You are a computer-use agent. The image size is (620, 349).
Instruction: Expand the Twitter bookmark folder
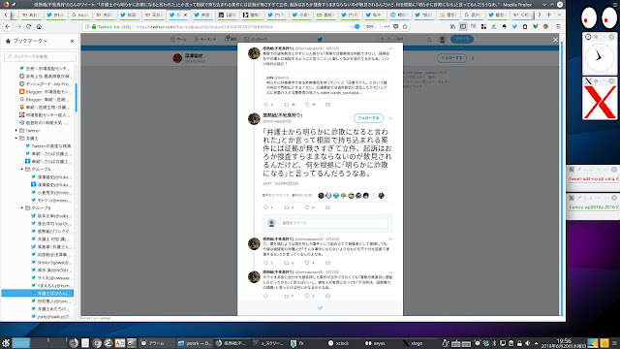16,130
